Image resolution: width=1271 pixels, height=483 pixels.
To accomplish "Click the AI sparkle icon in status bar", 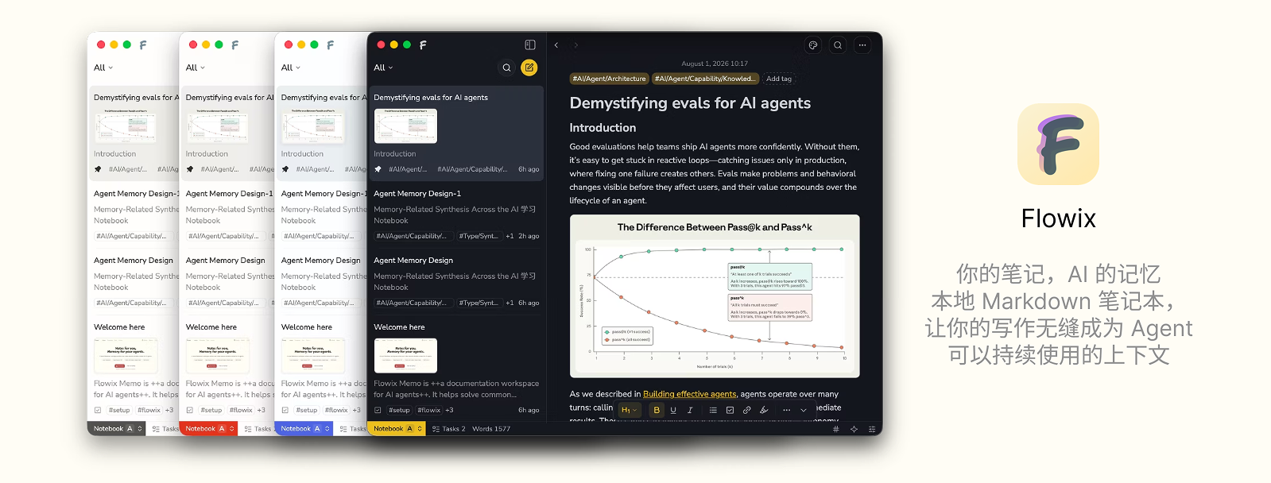I will click(854, 429).
